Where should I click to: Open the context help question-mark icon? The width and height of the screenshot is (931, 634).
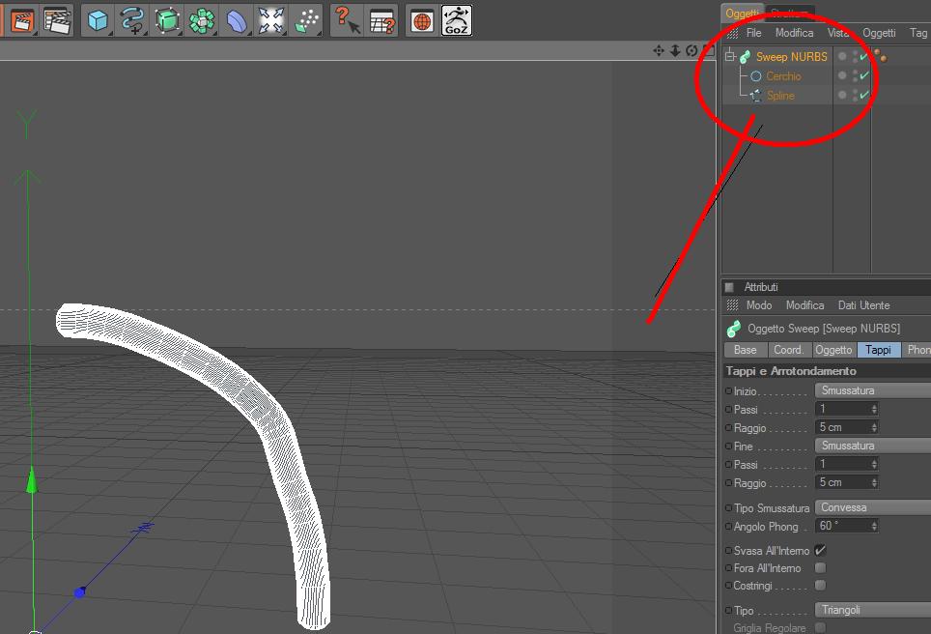[346, 21]
